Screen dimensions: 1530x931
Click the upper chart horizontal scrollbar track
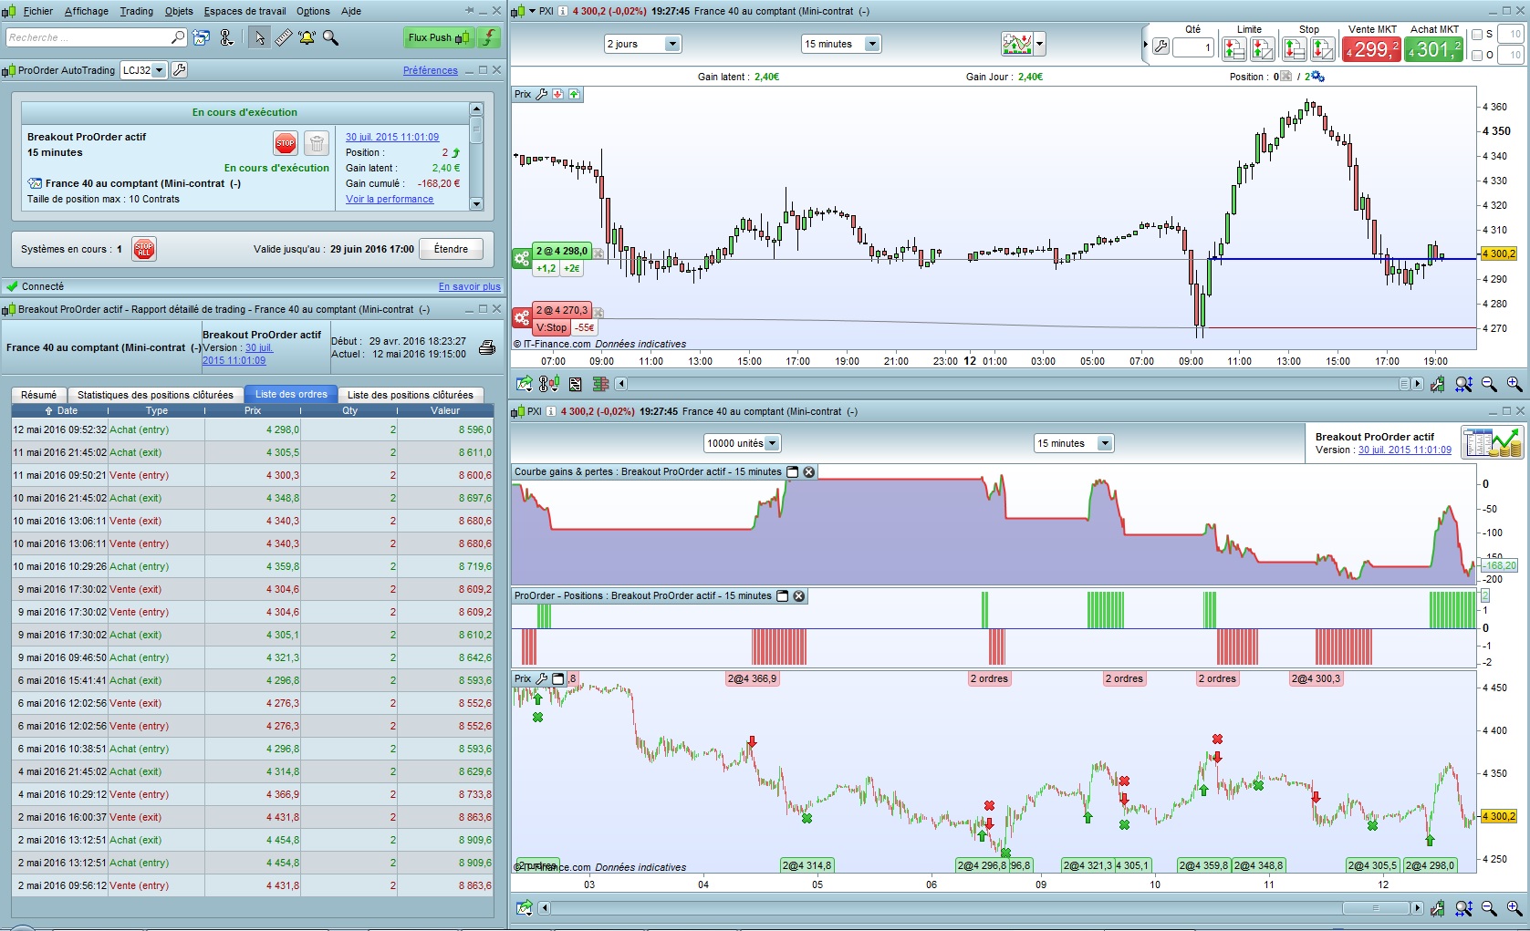coord(1004,384)
